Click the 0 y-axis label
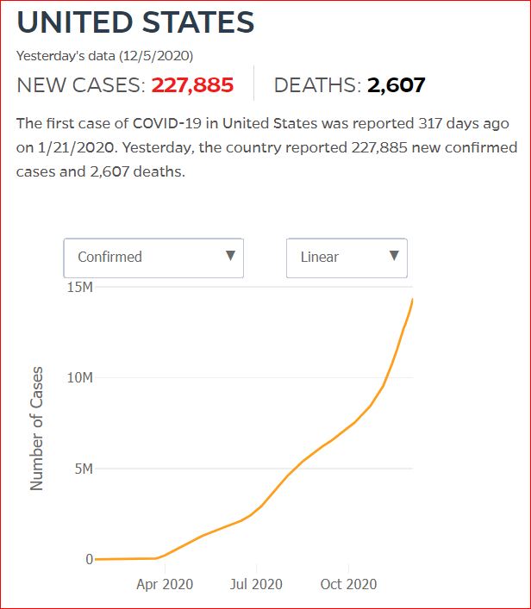 click(x=89, y=559)
